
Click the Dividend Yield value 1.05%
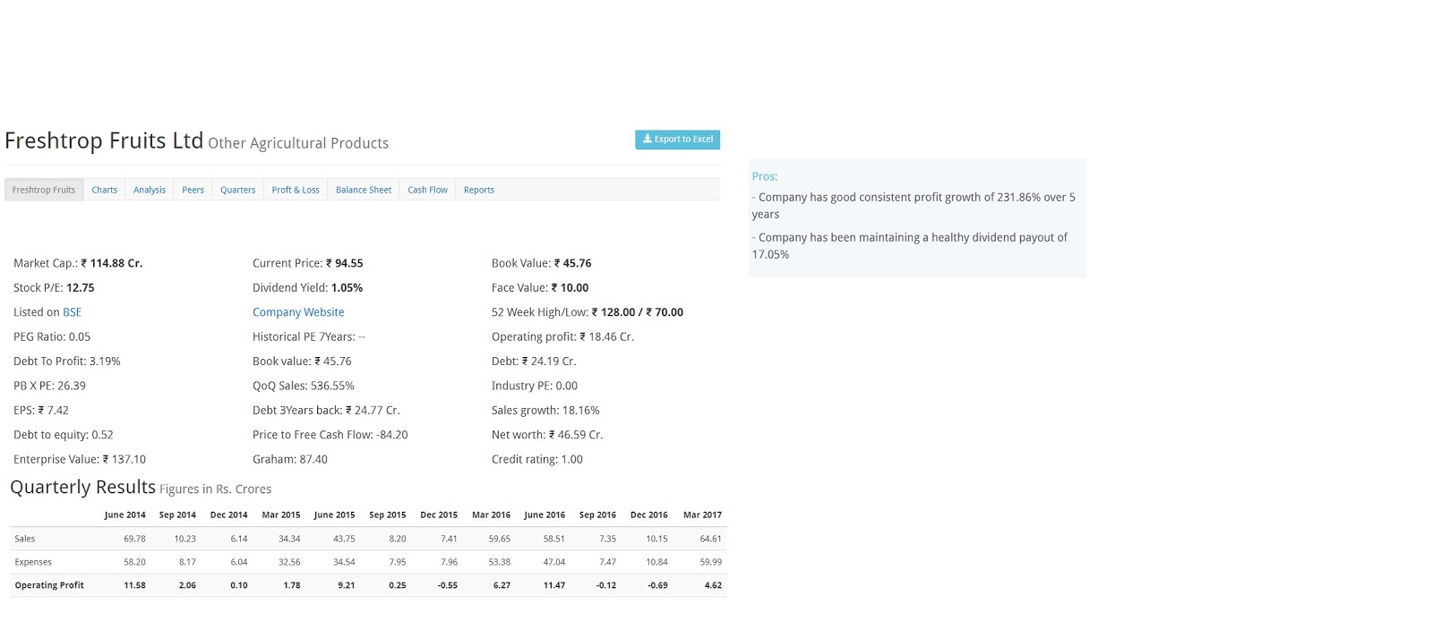pos(347,288)
